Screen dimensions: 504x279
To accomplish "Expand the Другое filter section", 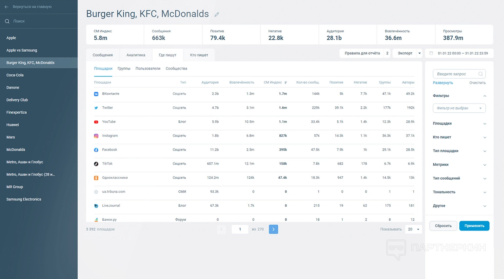I will pyautogui.click(x=485, y=206).
